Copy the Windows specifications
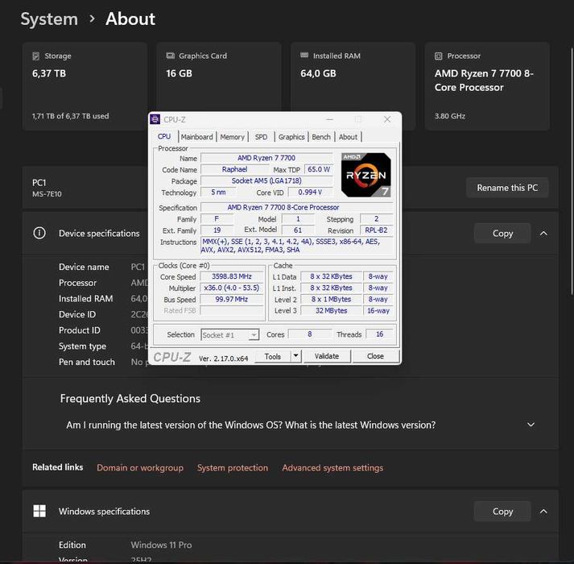Viewport: 574px width, 564px height. pyautogui.click(x=502, y=512)
